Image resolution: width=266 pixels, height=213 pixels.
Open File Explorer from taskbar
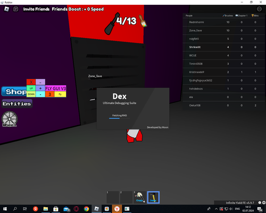(x=46, y=209)
